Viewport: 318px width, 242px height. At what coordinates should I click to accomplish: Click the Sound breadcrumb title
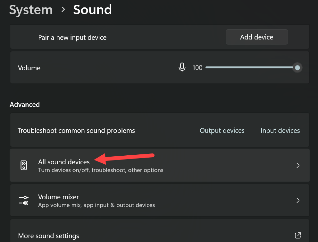pyautogui.click(x=92, y=10)
